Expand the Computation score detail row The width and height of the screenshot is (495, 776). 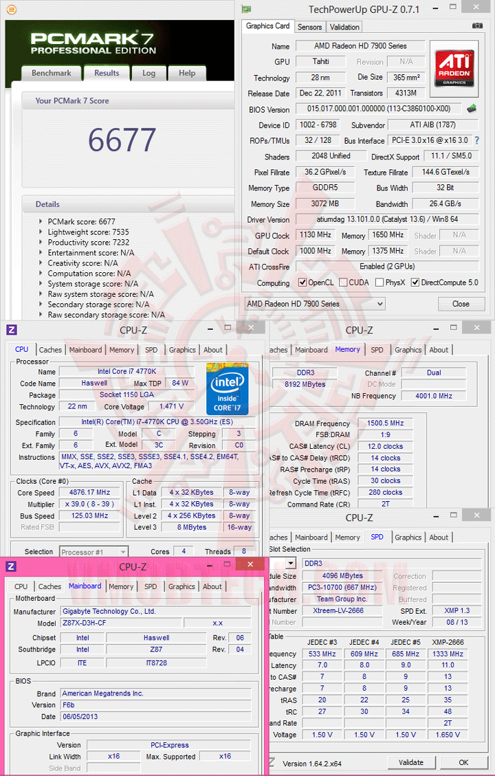point(41,274)
